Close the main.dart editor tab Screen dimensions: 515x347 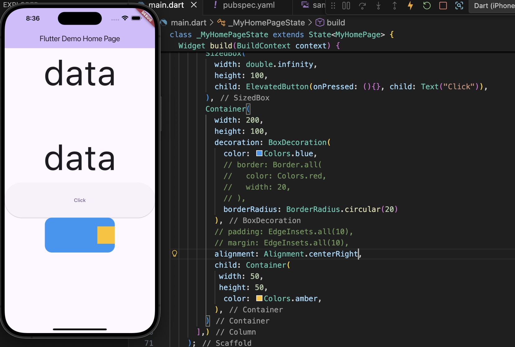pyautogui.click(x=194, y=5)
